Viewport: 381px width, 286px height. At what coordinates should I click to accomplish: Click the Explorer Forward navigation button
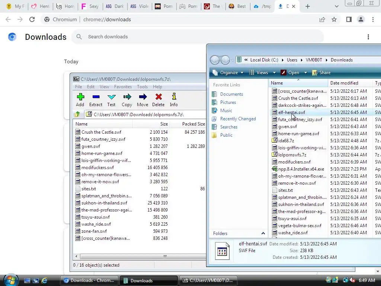point(225,60)
